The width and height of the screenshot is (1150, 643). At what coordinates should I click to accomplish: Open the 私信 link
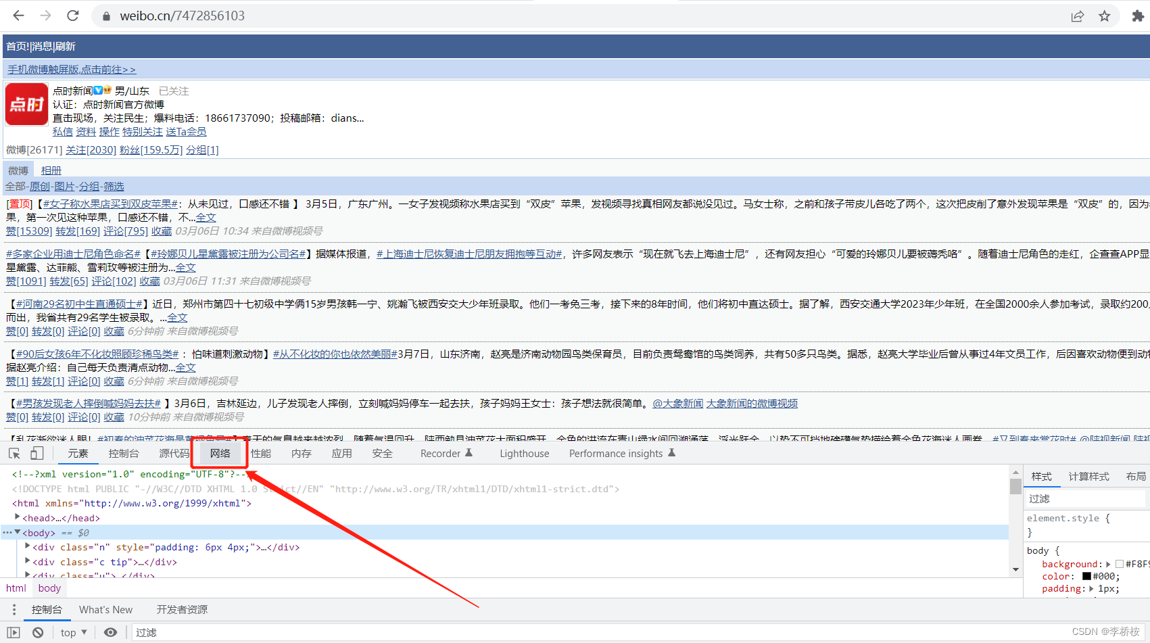point(63,132)
